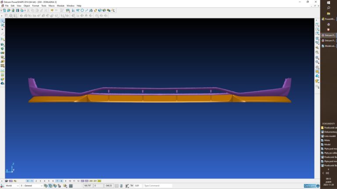Click the Undo arrow icon
This screenshot has width=337, height=189.
(x=52, y=10)
